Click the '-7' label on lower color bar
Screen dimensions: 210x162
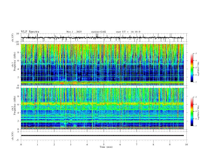pos(196,126)
